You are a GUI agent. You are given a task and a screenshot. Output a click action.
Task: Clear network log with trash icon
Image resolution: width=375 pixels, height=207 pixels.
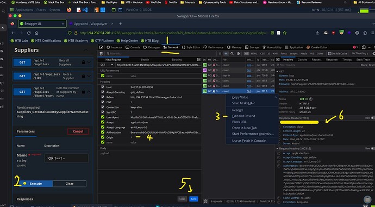pyautogui.click(x=101, y=54)
